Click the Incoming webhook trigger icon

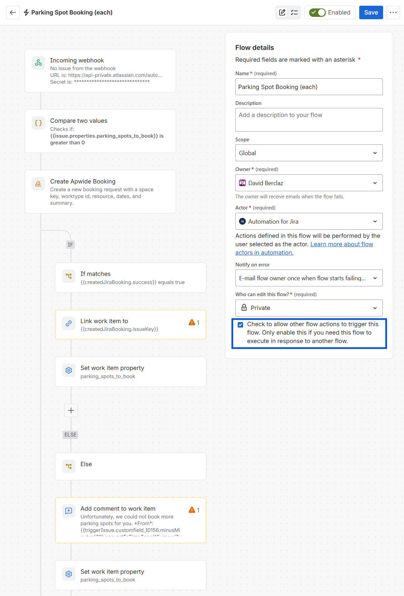point(38,63)
